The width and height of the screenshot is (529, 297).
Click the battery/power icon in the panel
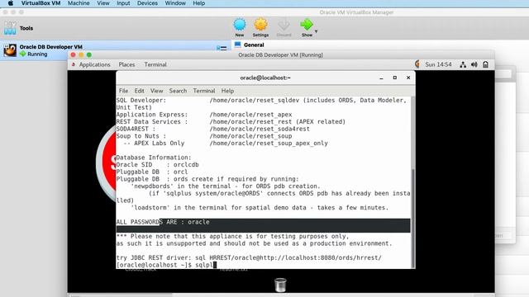coord(485,64)
